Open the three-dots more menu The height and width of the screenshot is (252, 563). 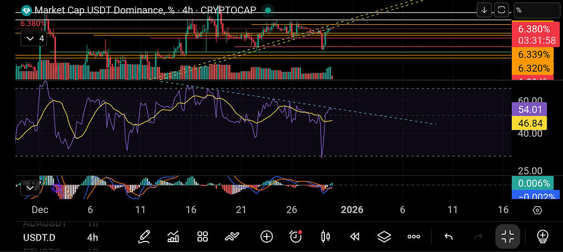[413, 237]
